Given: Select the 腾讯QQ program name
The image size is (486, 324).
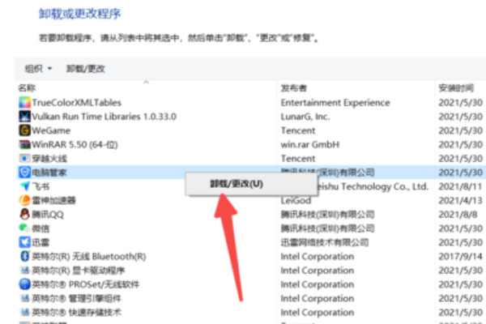Looking at the screenshot, I should tap(48, 215).
